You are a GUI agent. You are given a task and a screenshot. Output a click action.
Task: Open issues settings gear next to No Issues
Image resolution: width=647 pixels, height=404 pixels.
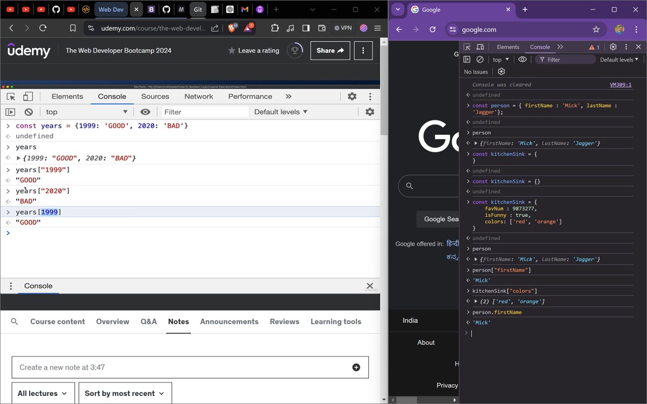501,72
